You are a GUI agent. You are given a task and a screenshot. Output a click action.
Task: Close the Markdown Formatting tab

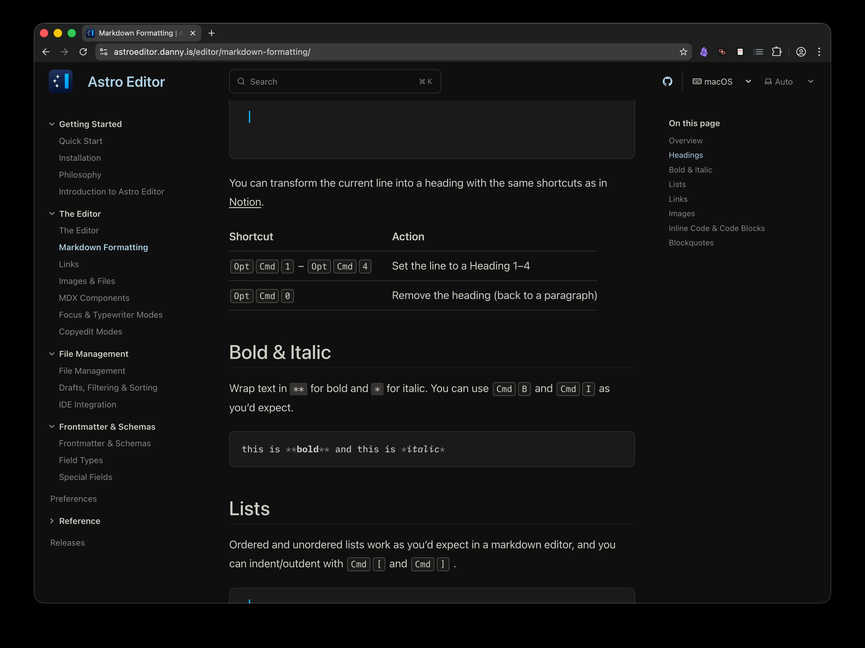pyautogui.click(x=193, y=33)
